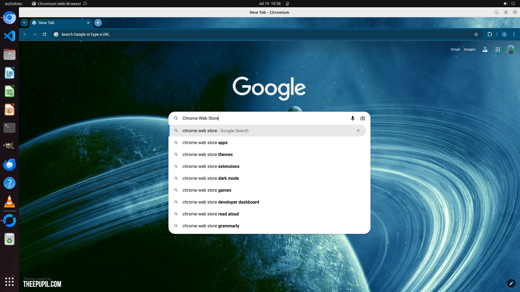This screenshot has height=292, width=520.
Task: Click the voice search microphone icon
Action: [x=353, y=118]
